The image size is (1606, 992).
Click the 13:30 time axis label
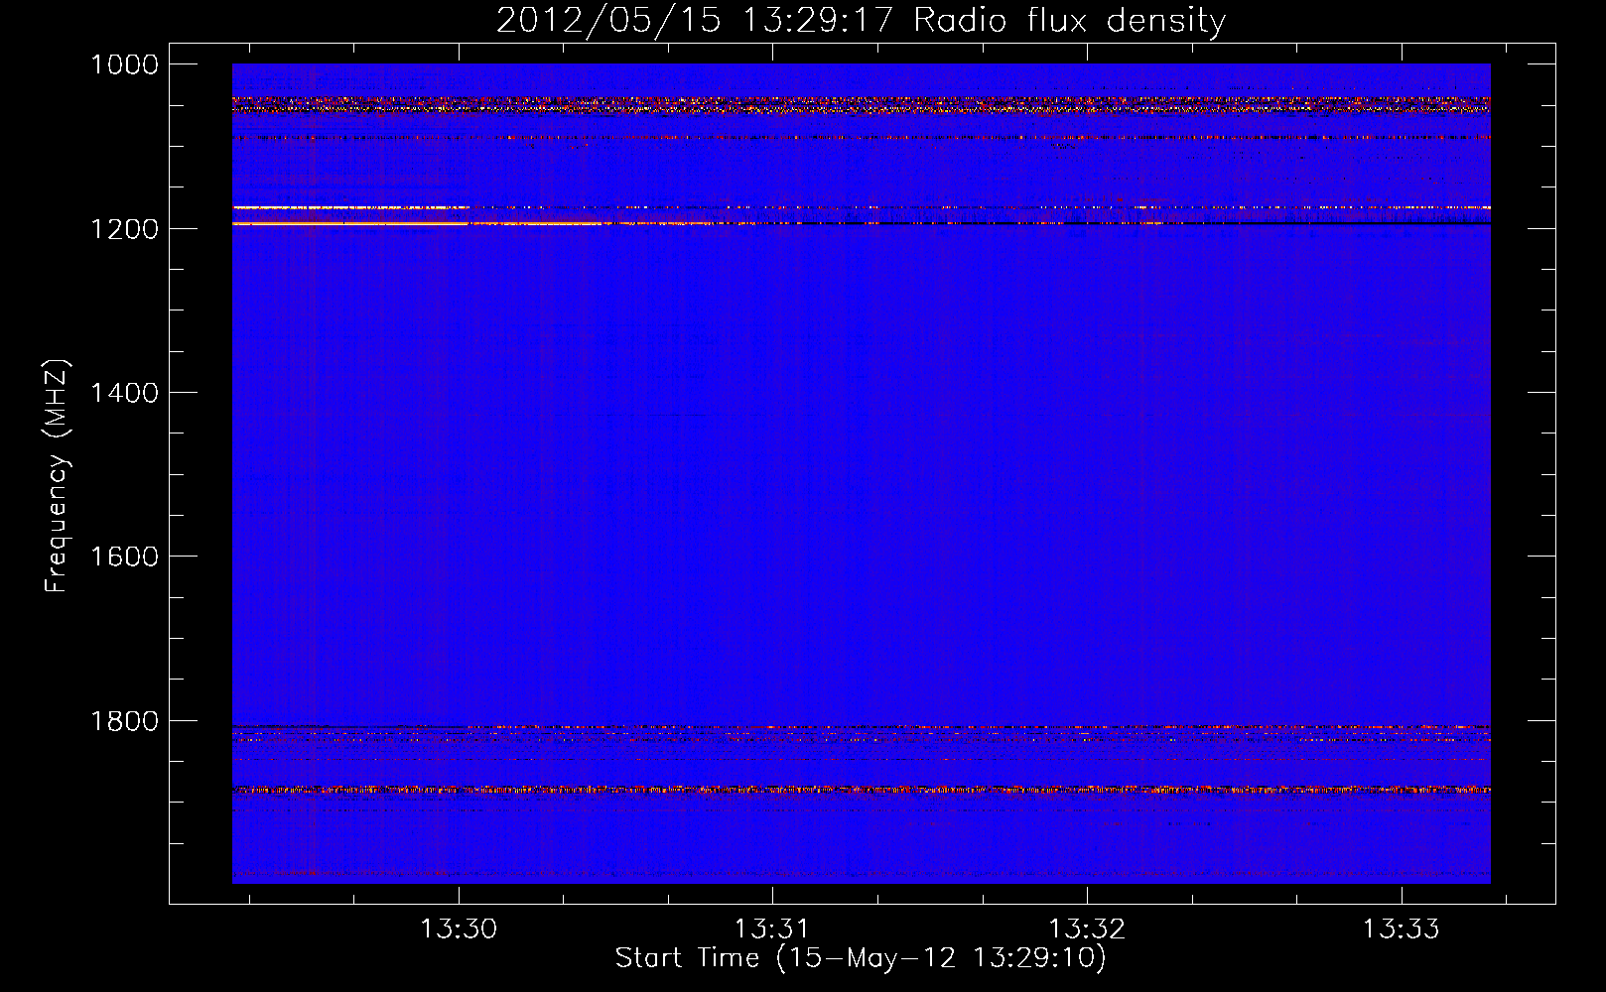point(459,930)
